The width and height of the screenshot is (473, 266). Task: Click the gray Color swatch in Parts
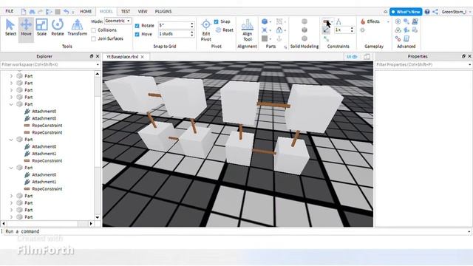[x=265, y=38]
